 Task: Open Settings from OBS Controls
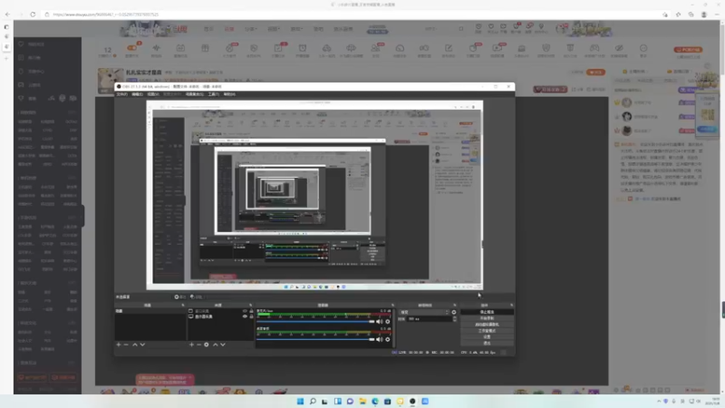(487, 336)
